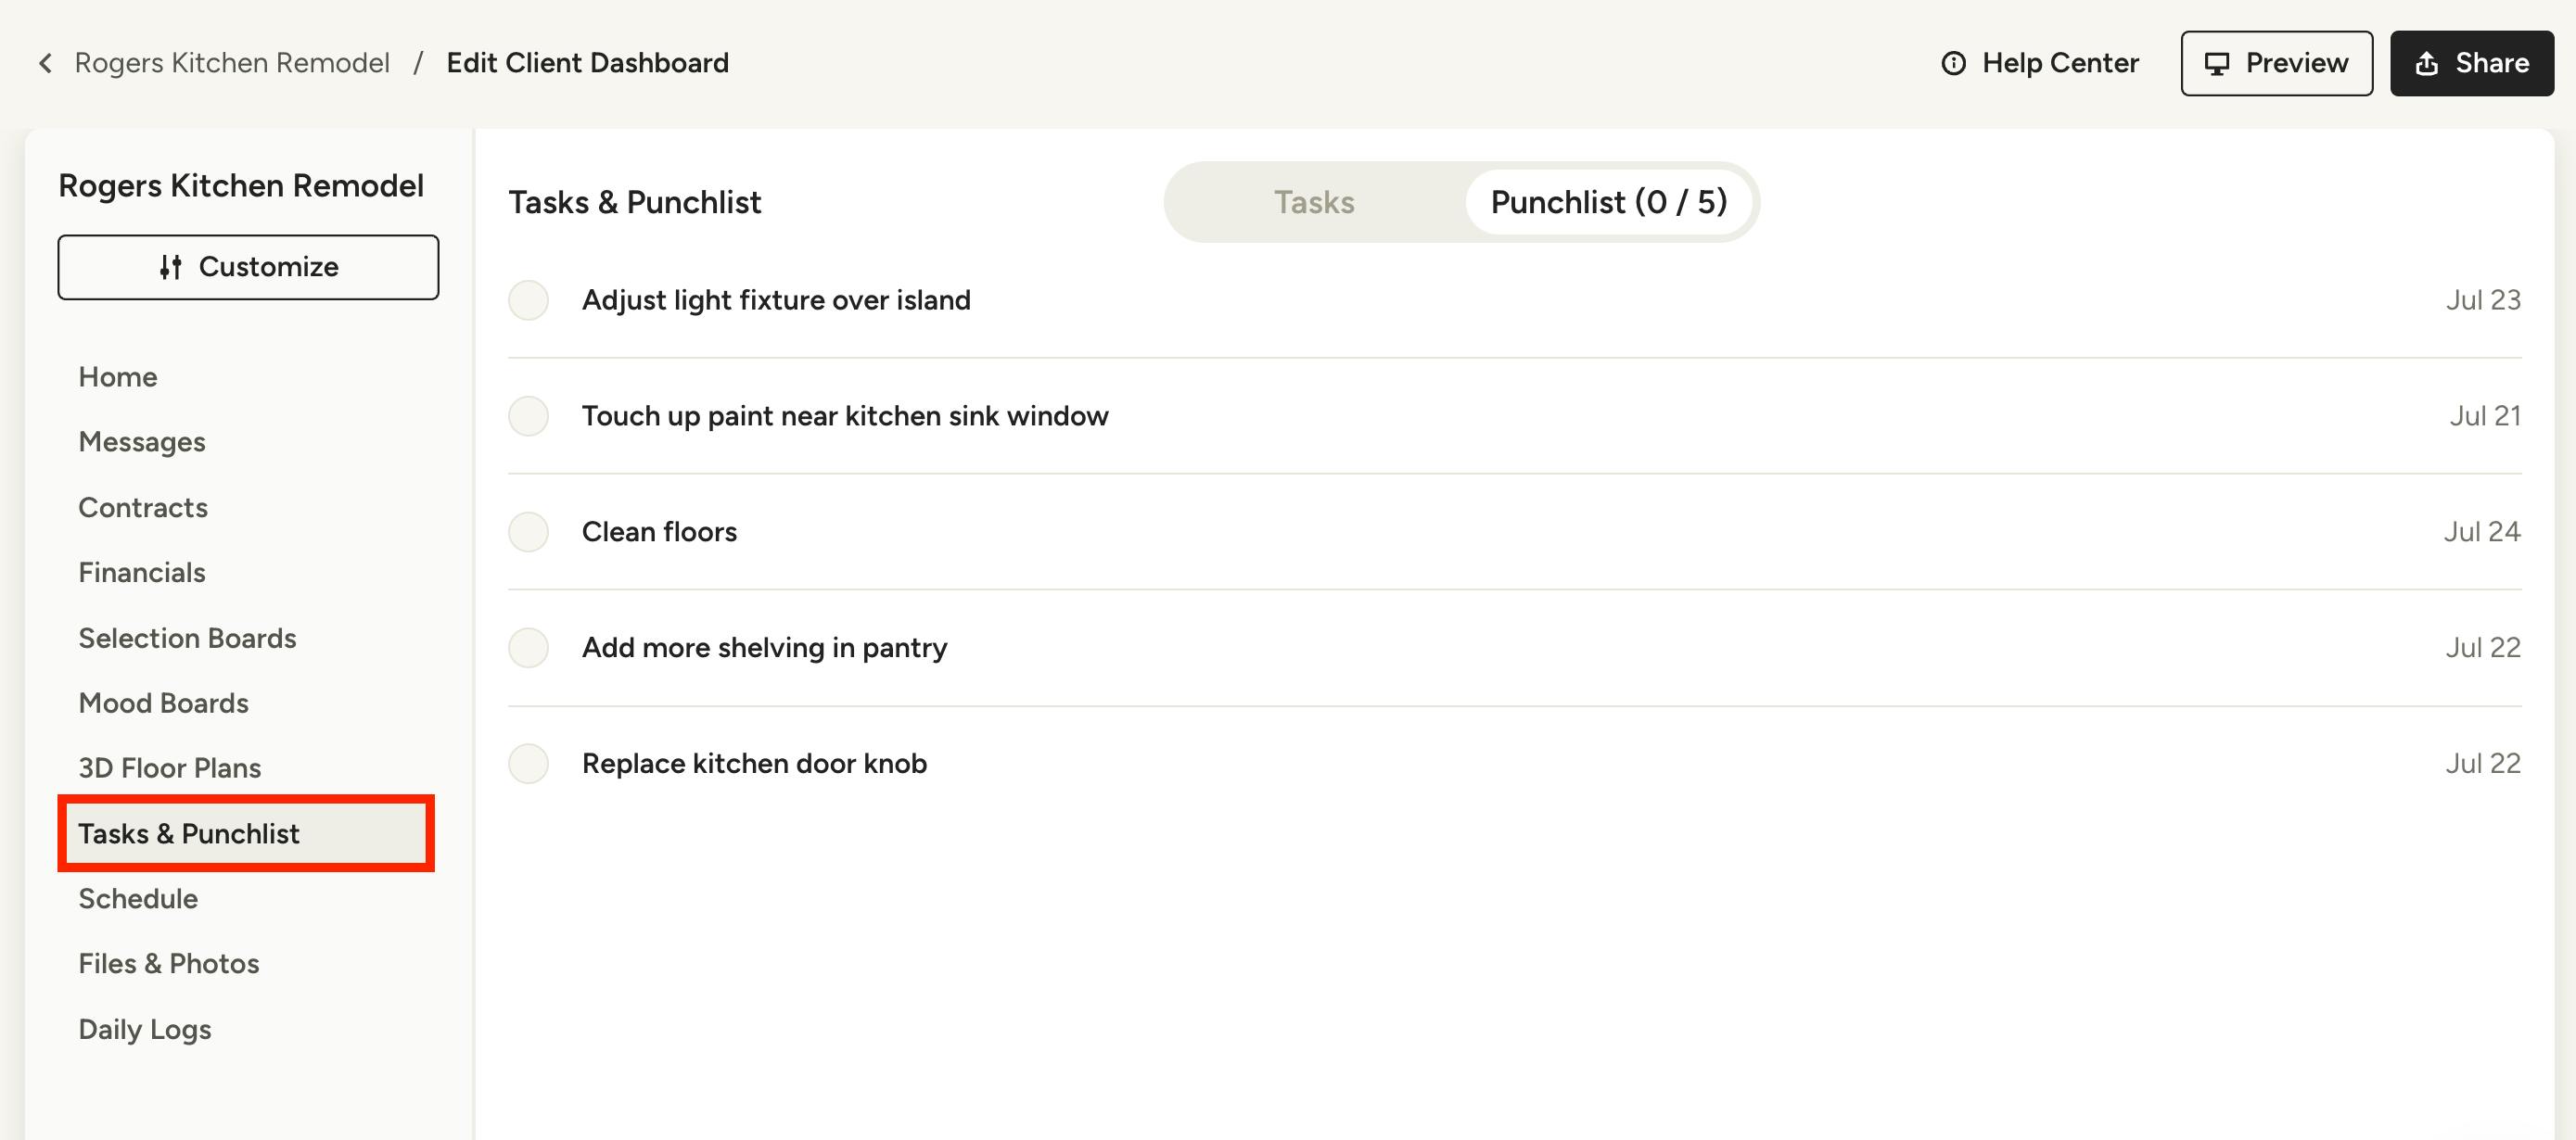
Task: Click the Jul 24 date on Clean floors
Action: [x=2481, y=531]
